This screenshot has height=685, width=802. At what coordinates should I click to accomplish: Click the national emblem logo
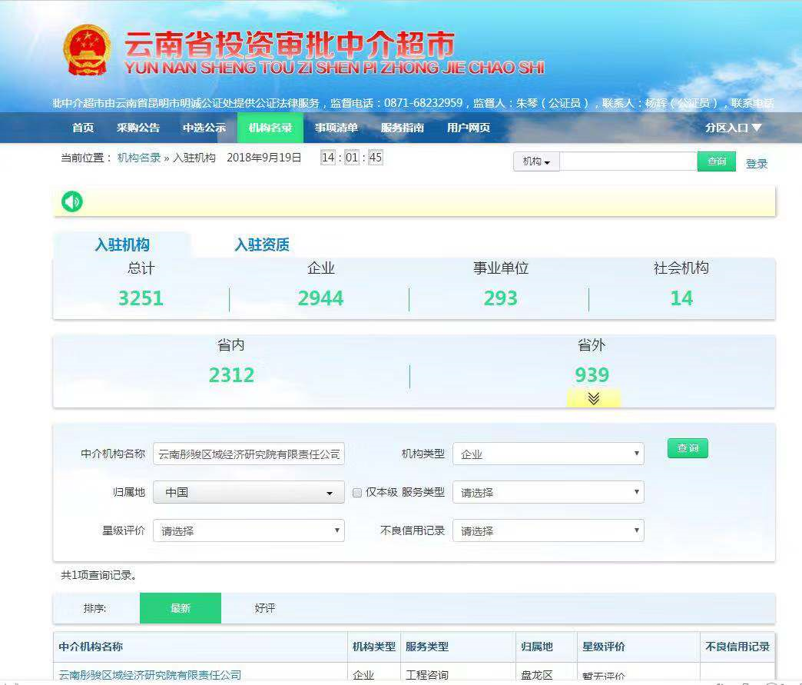87,50
